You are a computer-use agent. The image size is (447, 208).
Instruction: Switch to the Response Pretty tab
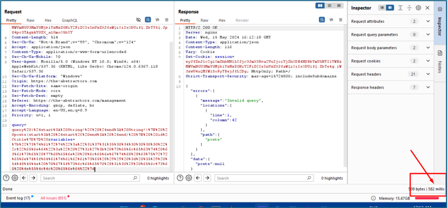coord(185,20)
